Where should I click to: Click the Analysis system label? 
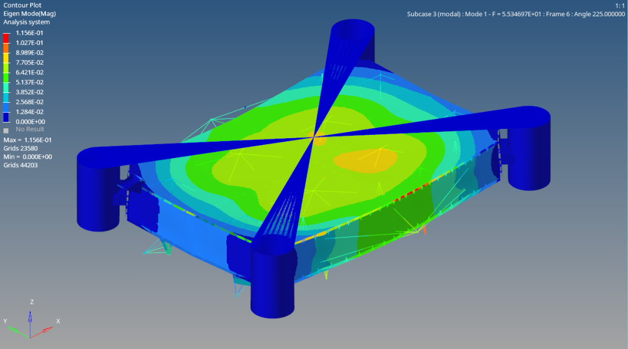(26, 22)
